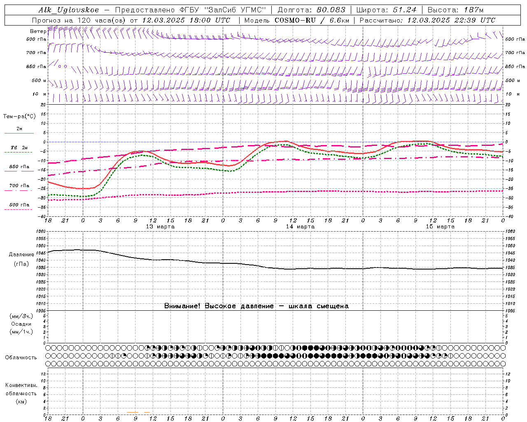Click the 15 марта date label
This screenshot has width=527, height=422.
click(440, 227)
